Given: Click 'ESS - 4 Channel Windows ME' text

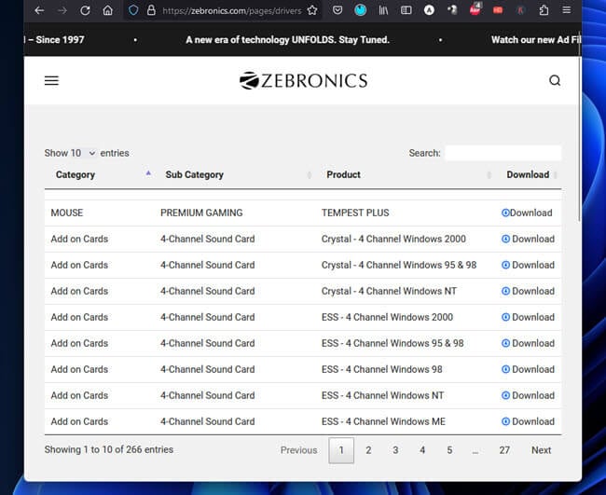Looking at the screenshot, I should [383, 421].
